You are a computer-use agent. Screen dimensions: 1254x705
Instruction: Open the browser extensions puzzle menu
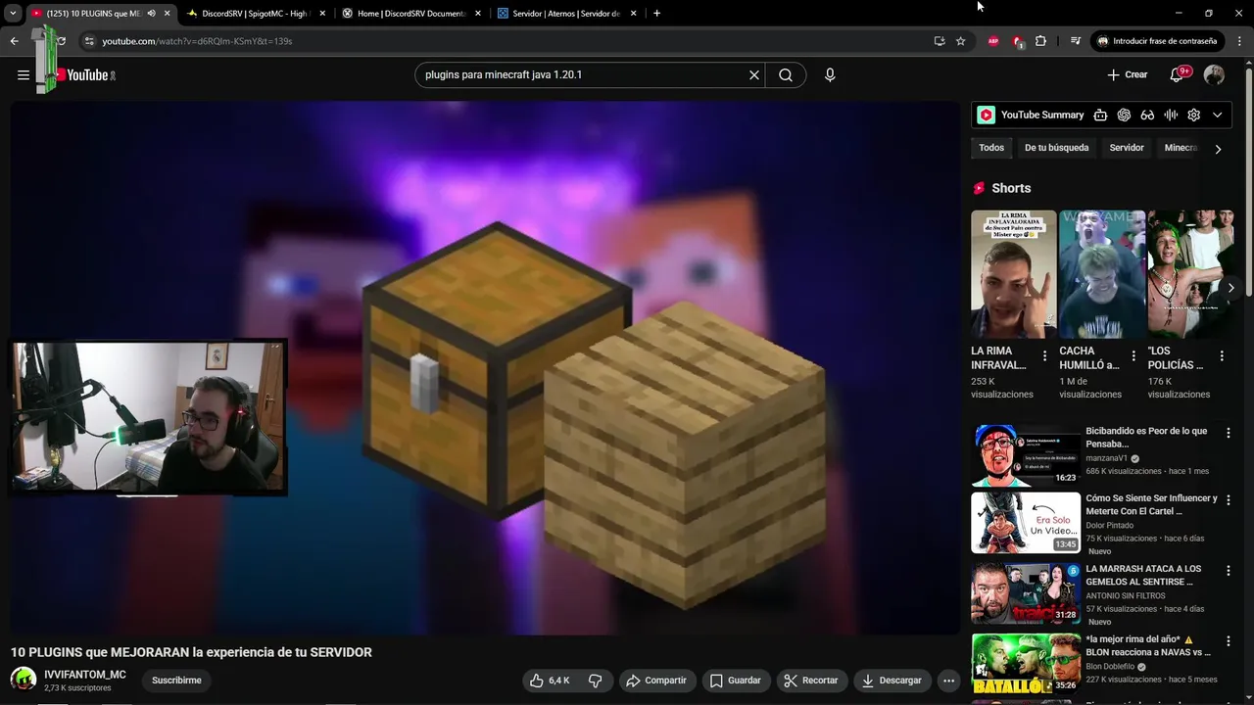coord(1041,41)
